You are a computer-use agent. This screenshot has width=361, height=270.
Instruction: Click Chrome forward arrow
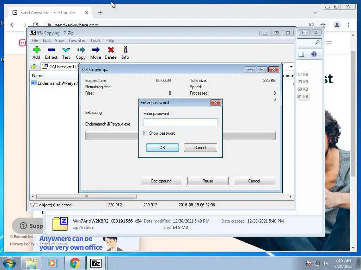pyautogui.click(x=24, y=25)
